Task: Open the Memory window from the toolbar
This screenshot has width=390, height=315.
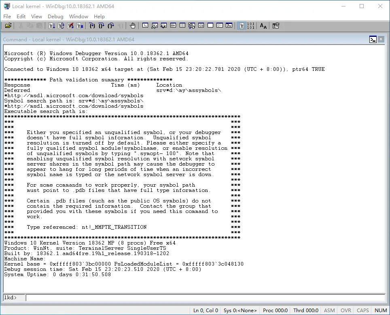Action: pyautogui.click(x=182, y=26)
